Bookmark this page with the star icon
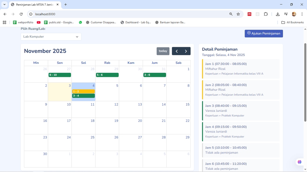Image resolution: width=307 pixels, height=172 pixels. [x=238, y=14]
